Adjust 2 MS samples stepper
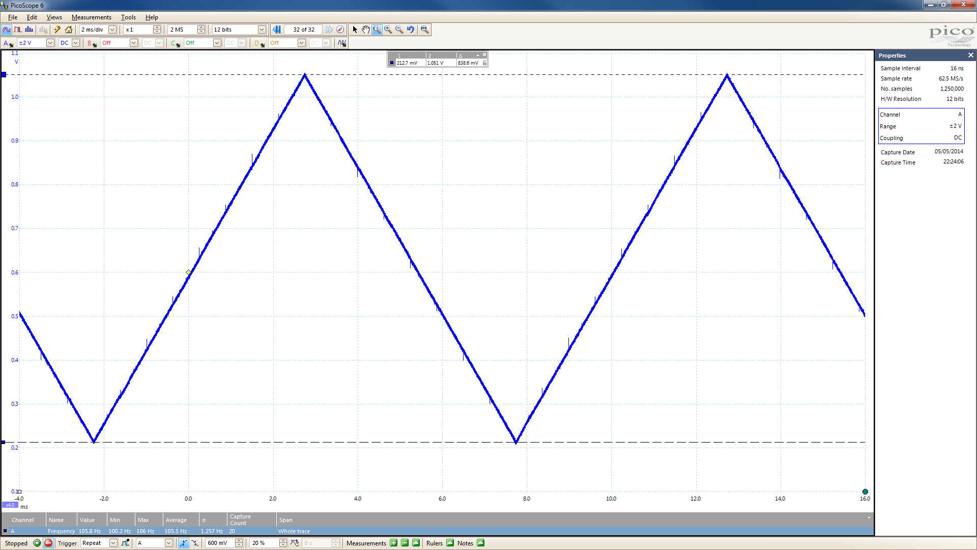 click(202, 30)
